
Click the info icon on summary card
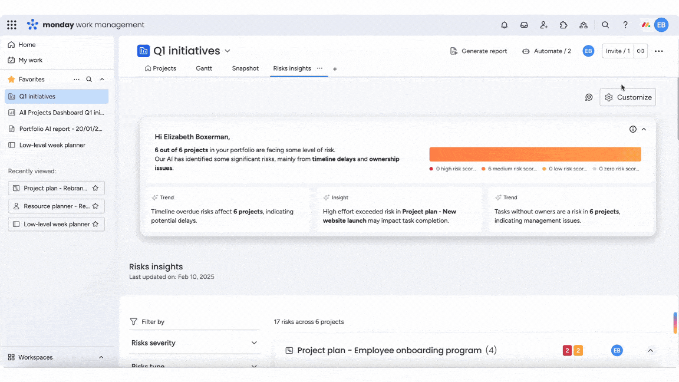632,129
